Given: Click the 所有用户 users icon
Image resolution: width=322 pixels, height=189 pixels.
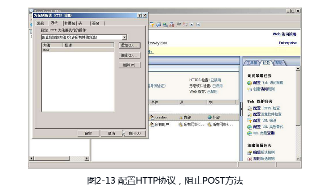Looking at the screenshot, I should pyautogui.click(x=152, y=124).
